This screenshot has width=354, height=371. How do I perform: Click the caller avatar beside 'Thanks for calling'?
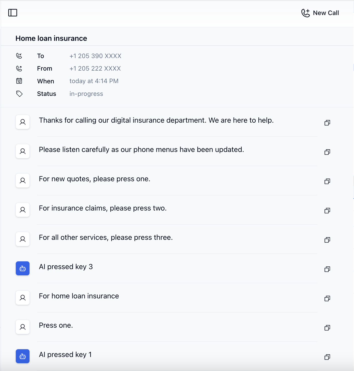pyautogui.click(x=23, y=122)
